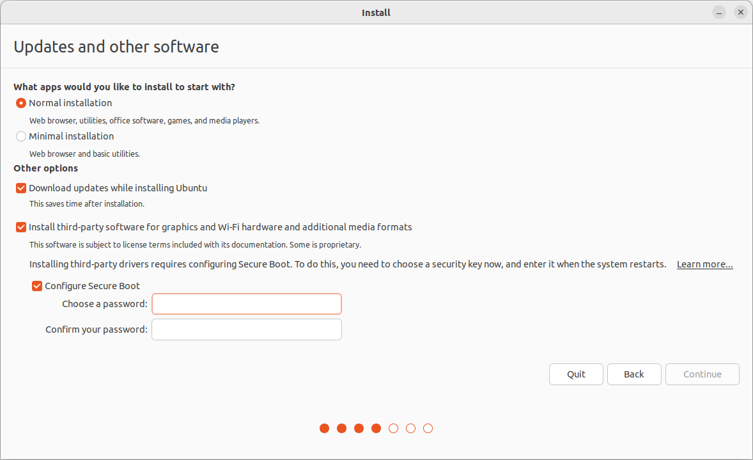
Task: Open the Learn more link
Action: tap(704, 264)
